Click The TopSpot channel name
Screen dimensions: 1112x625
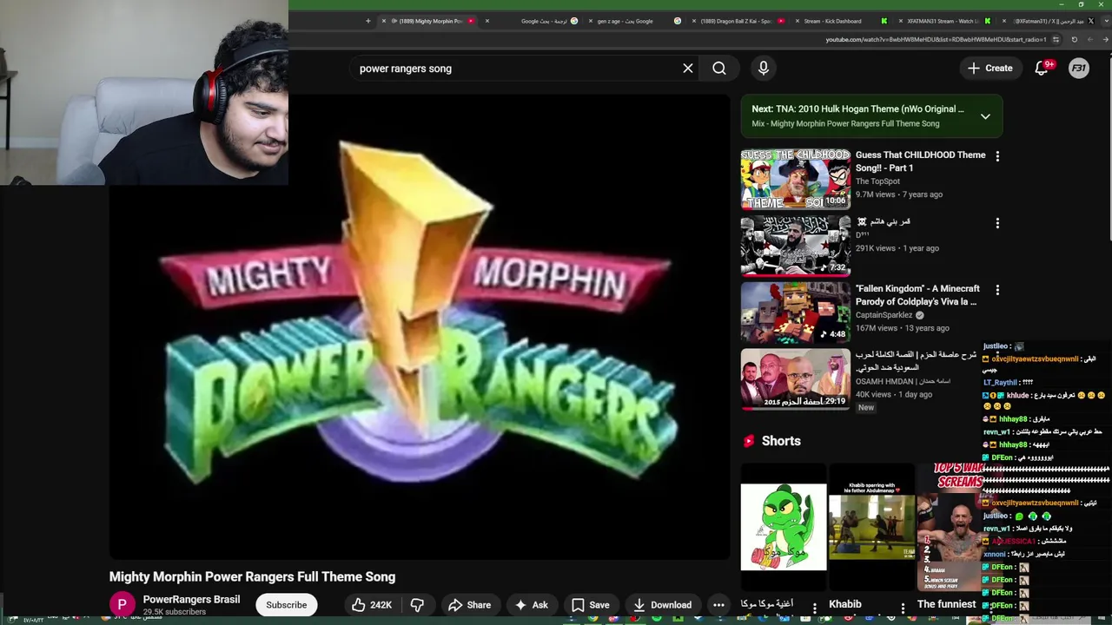click(877, 181)
